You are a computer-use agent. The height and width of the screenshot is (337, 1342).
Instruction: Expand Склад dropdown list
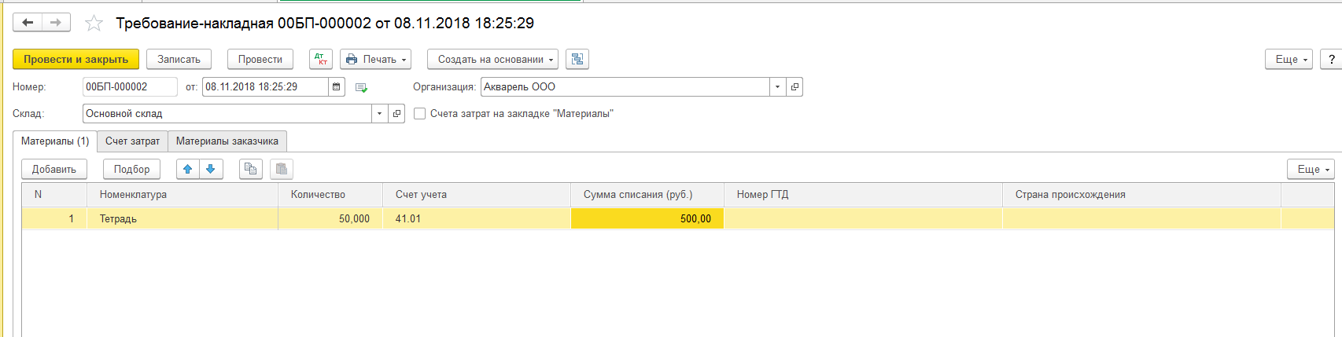379,114
